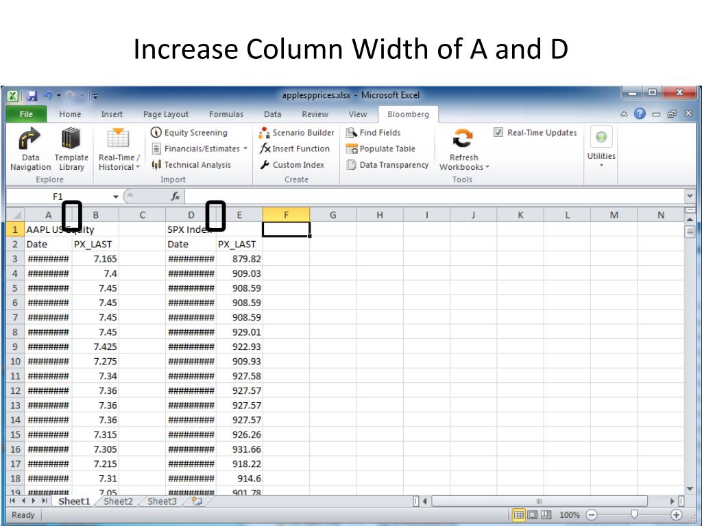Switch to the Insert tab
The height and width of the screenshot is (526, 702).
click(x=112, y=114)
